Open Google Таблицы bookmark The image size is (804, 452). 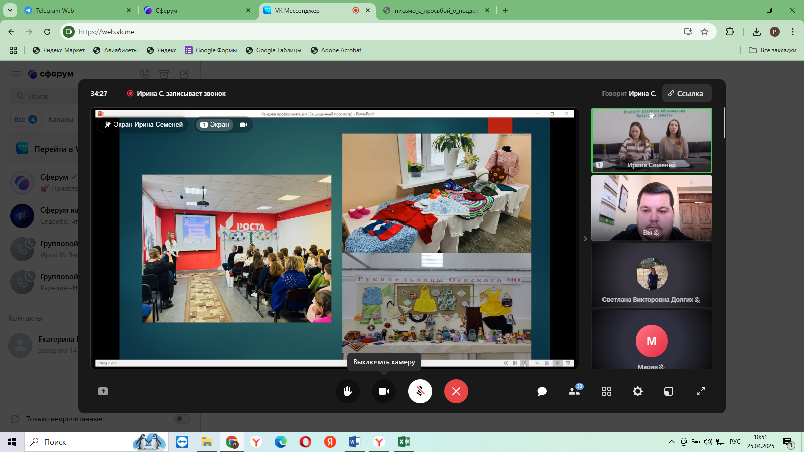click(274, 50)
